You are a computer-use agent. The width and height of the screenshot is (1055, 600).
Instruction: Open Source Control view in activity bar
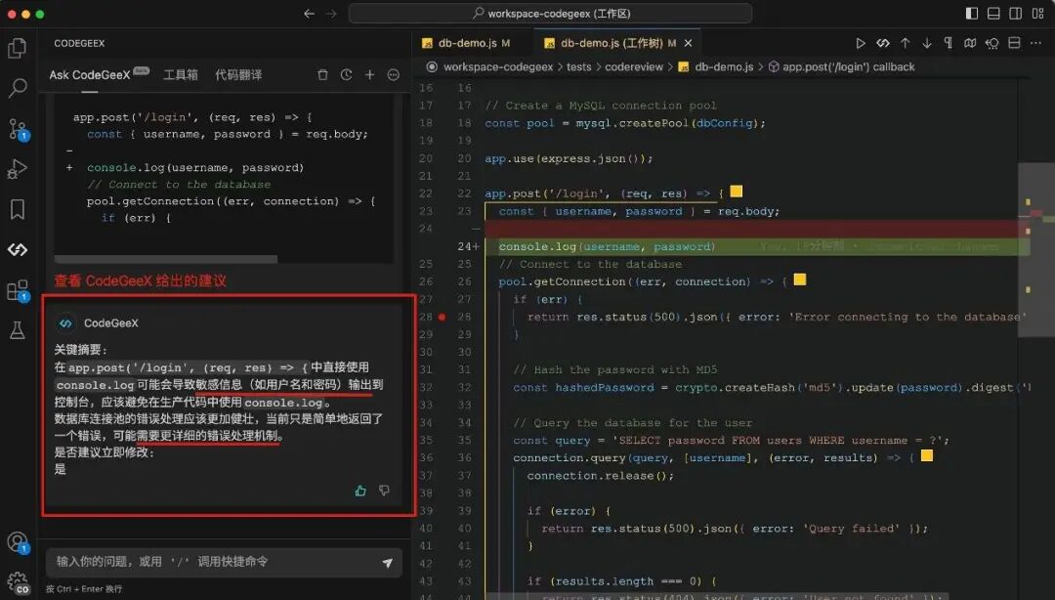[x=18, y=129]
